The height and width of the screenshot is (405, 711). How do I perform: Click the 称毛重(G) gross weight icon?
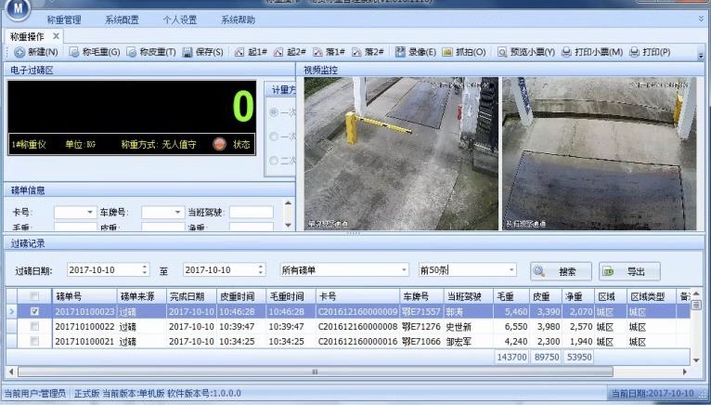click(72, 53)
